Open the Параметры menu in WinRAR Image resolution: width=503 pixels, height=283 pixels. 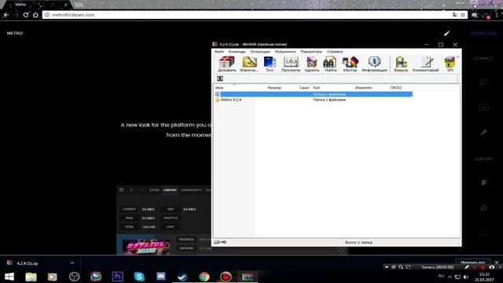click(x=311, y=51)
